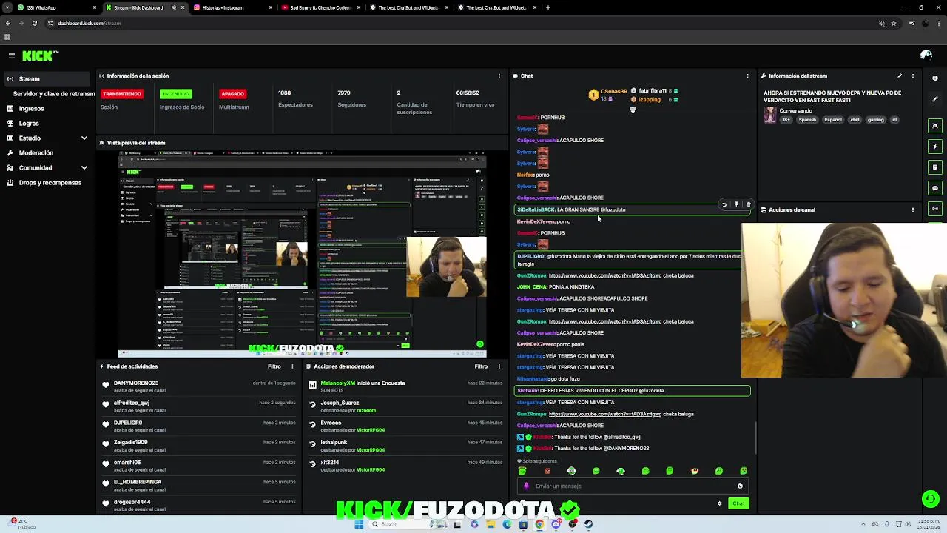Image resolution: width=947 pixels, height=533 pixels.
Task: Open the emoji picker in message box
Action: pyautogui.click(x=740, y=486)
